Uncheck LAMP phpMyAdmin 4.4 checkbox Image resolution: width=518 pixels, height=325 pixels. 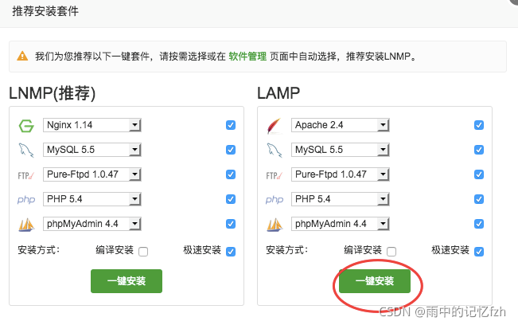point(479,224)
